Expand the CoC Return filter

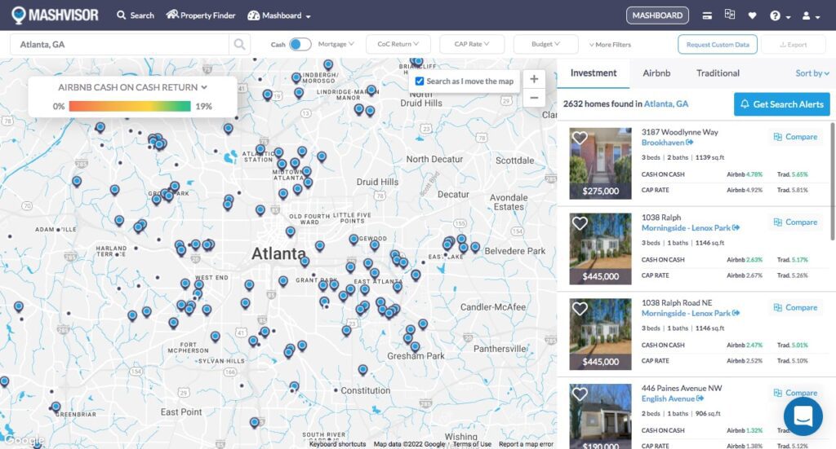398,44
